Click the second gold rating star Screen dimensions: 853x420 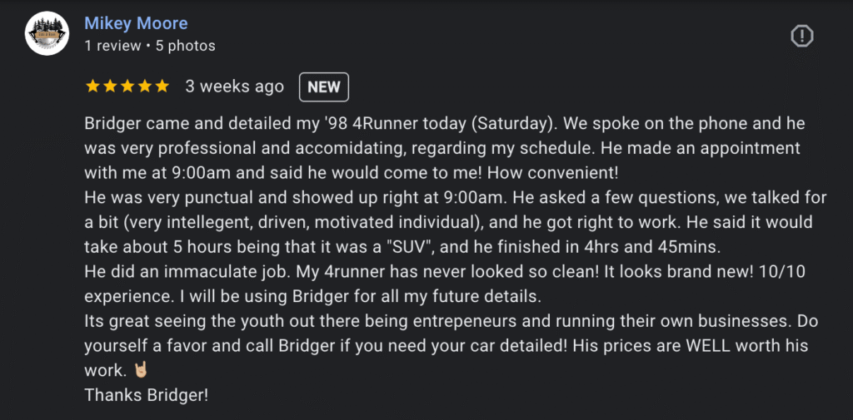(x=111, y=86)
